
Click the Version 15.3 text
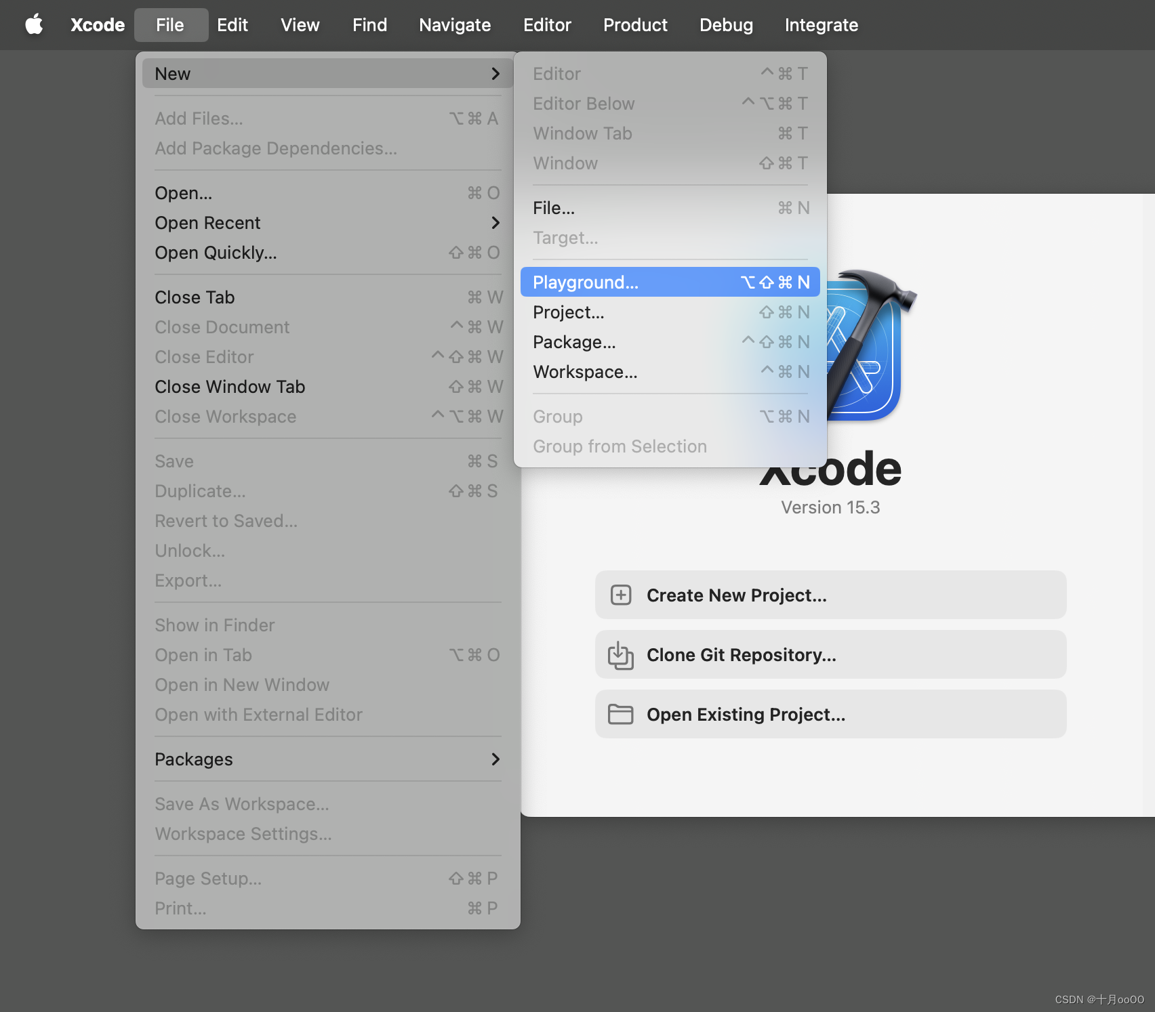pos(830,507)
